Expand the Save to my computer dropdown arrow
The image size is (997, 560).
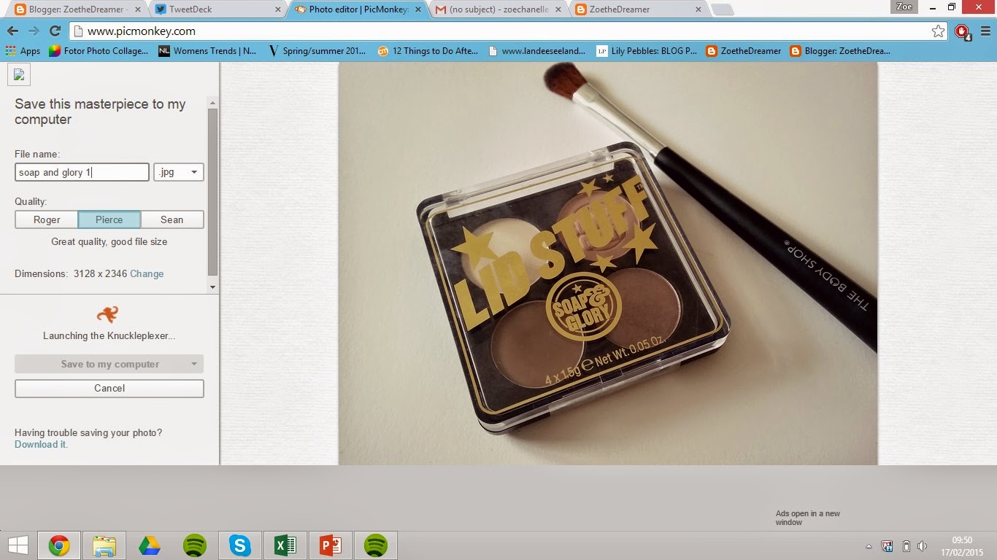tap(194, 364)
